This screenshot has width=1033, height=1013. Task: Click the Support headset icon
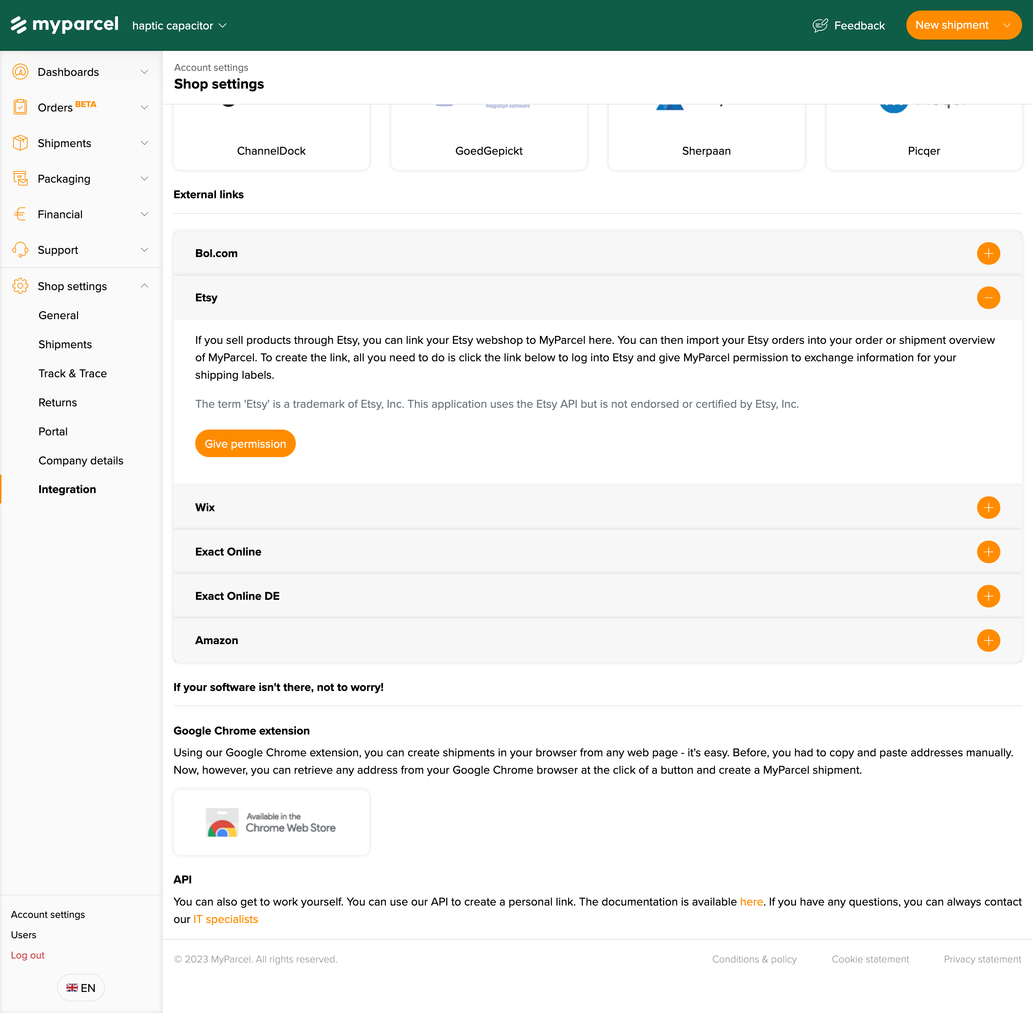pos(20,250)
